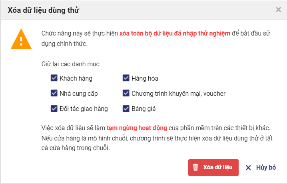The height and width of the screenshot is (184, 287).
Task: Toggle the Chương trình khuyến mại, voucher checkbox
Action: click(126, 93)
